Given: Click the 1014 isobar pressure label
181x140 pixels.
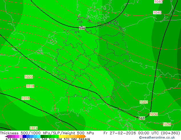Looking at the screenshot, I should tap(34, 128).
